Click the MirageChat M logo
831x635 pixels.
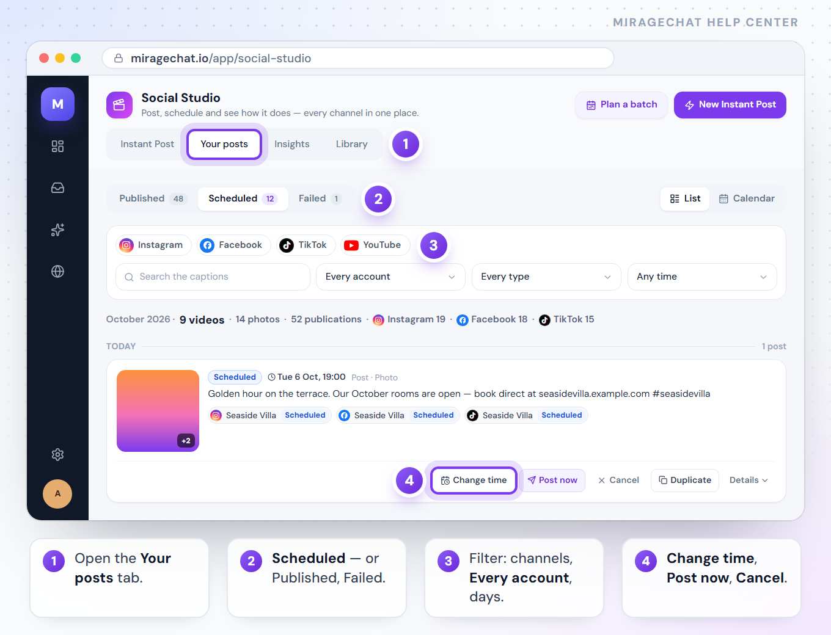point(57,104)
